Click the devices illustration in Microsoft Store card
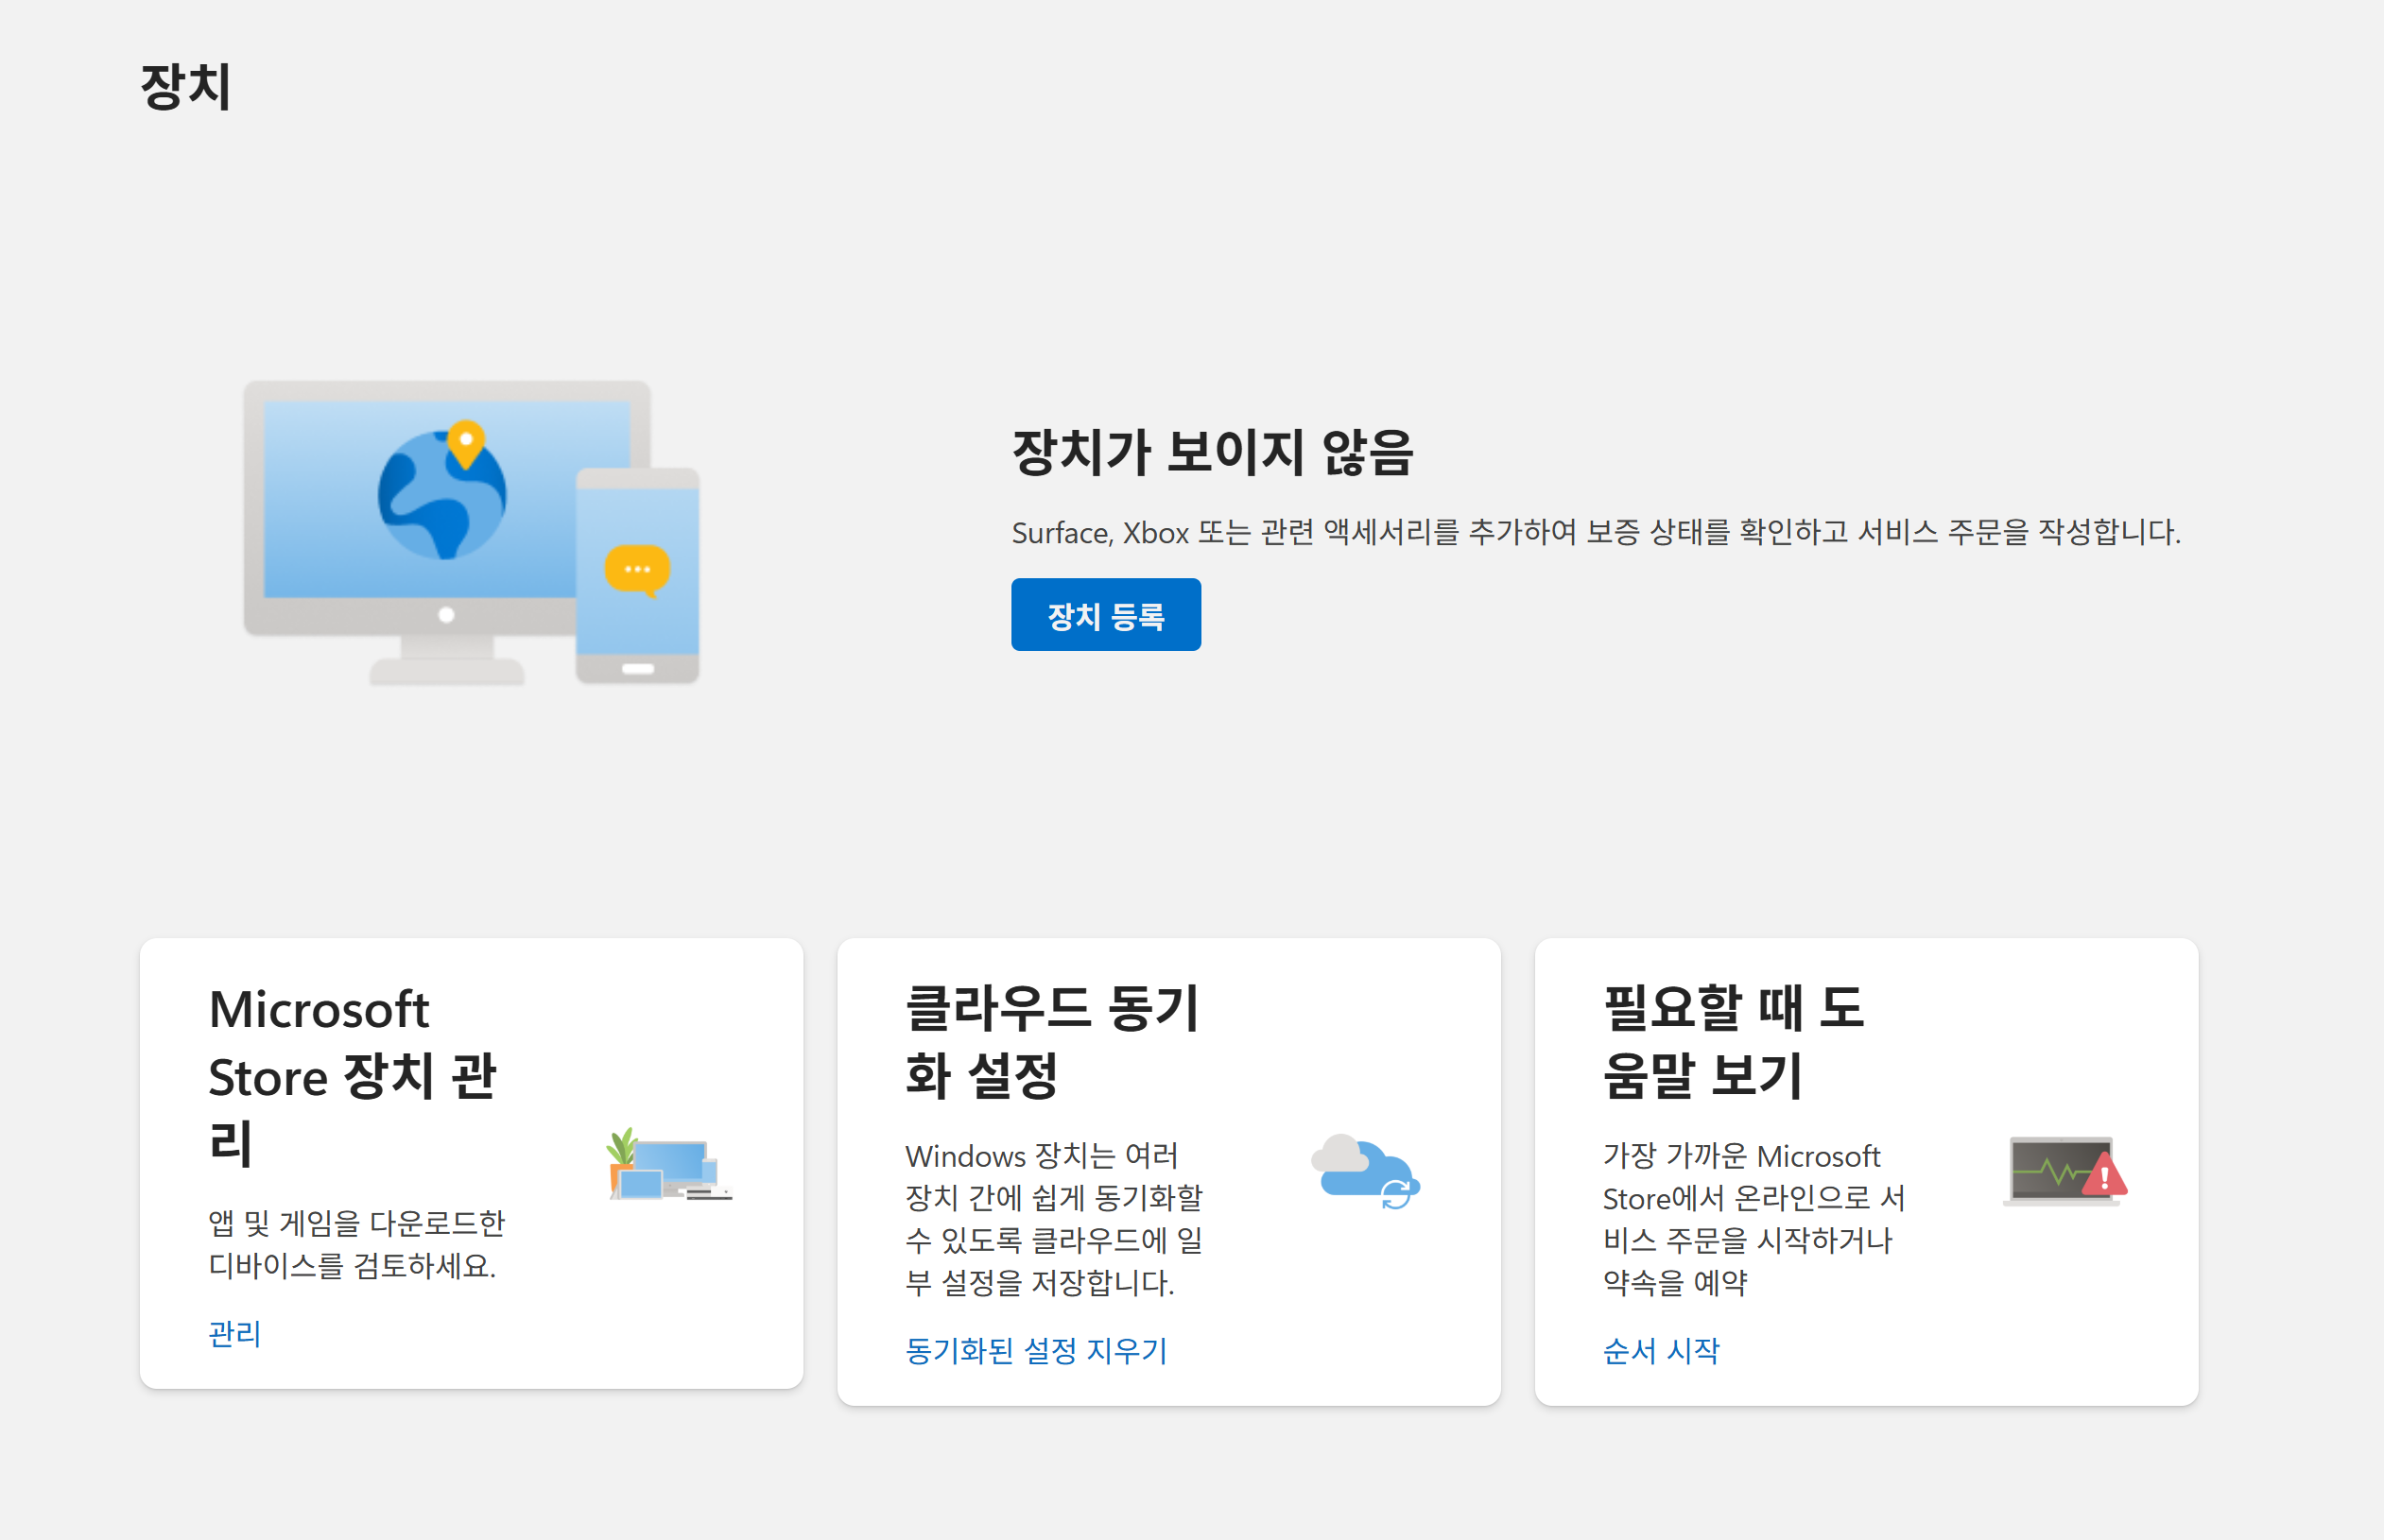The width and height of the screenshot is (2384, 1540). tap(669, 1164)
